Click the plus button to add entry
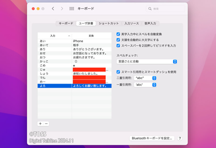 (x=40, y=124)
